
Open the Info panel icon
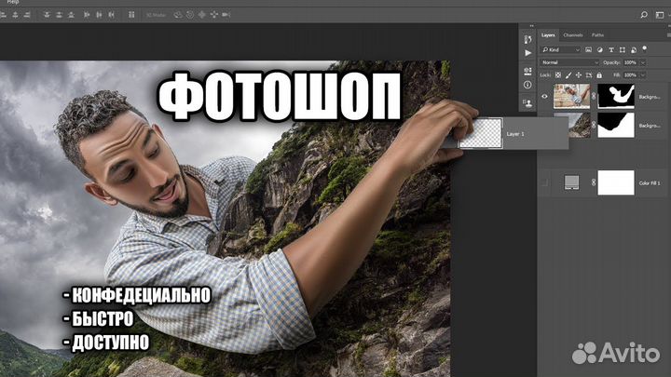point(527,85)
